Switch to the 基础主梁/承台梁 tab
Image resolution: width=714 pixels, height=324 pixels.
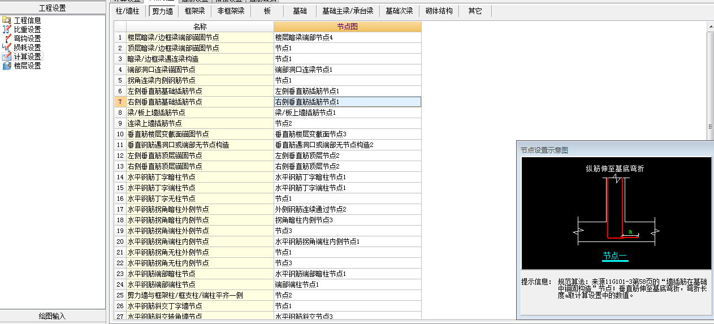click(x=348, y=11)
